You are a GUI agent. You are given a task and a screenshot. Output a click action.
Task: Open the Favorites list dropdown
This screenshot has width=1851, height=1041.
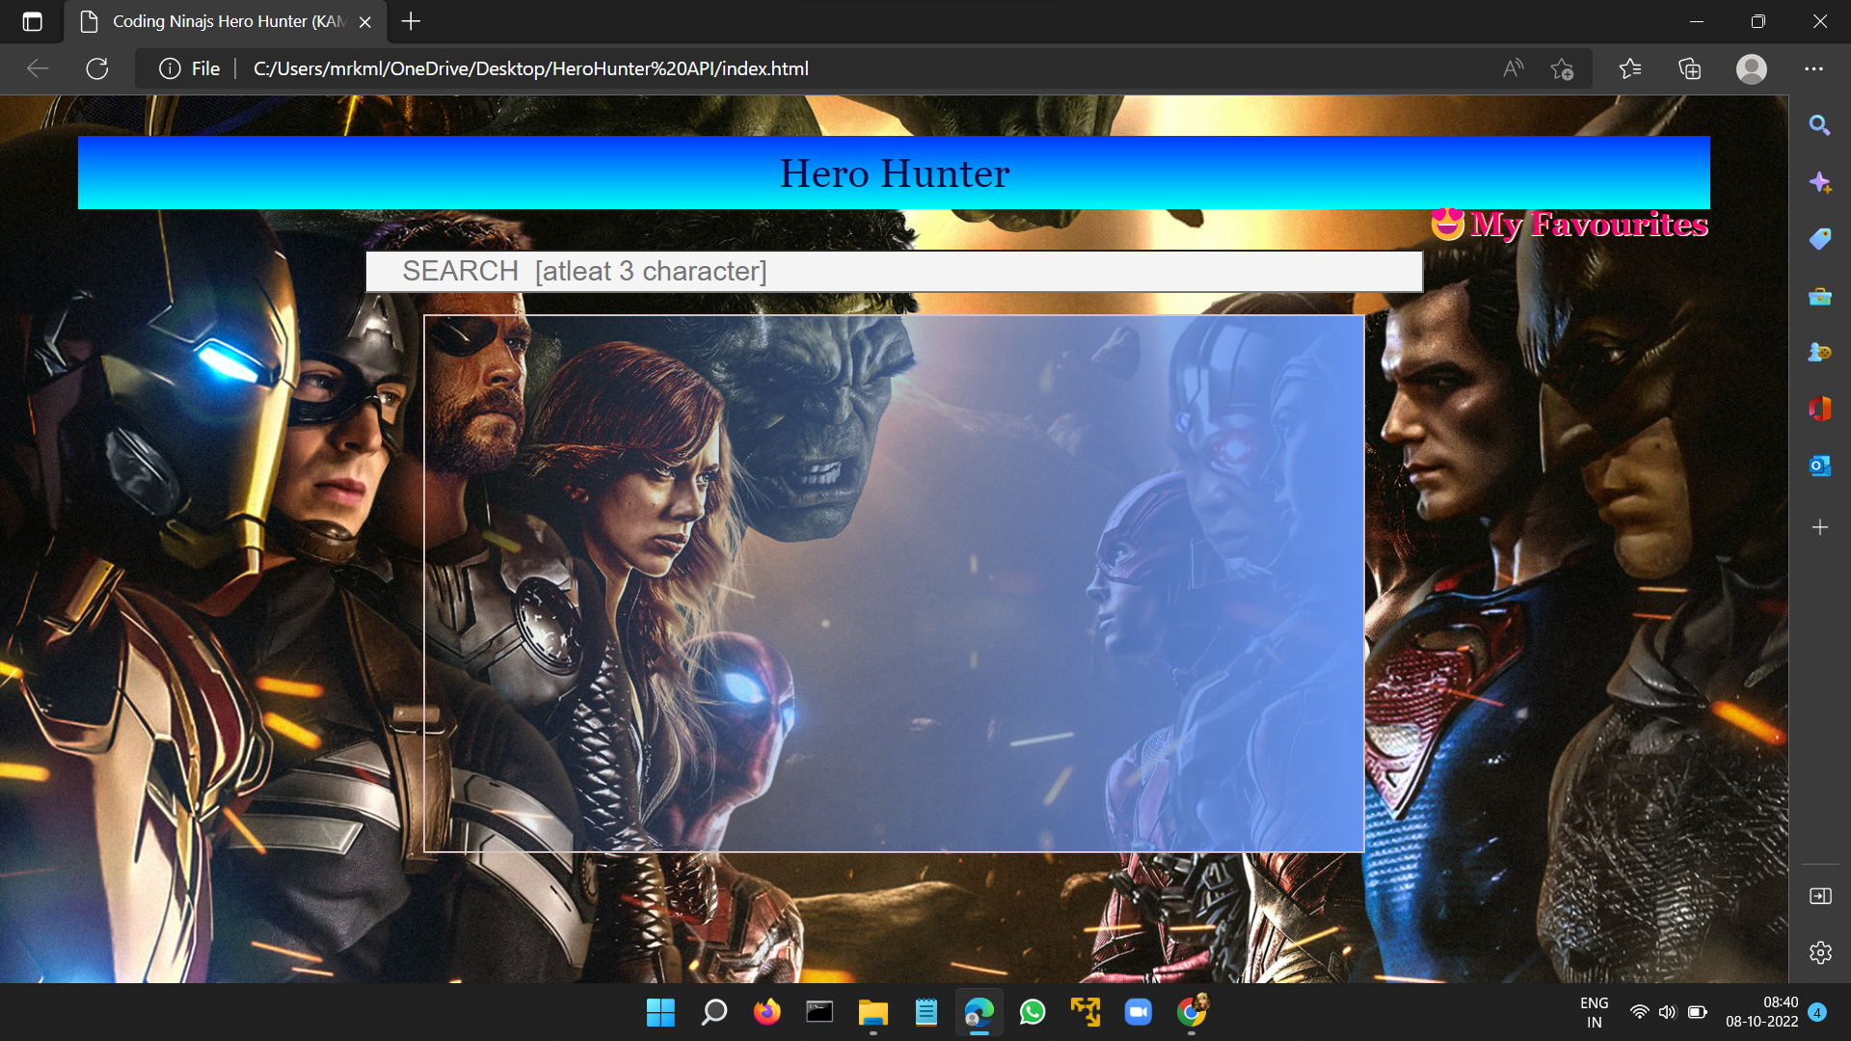click(x=1630, y=68)
